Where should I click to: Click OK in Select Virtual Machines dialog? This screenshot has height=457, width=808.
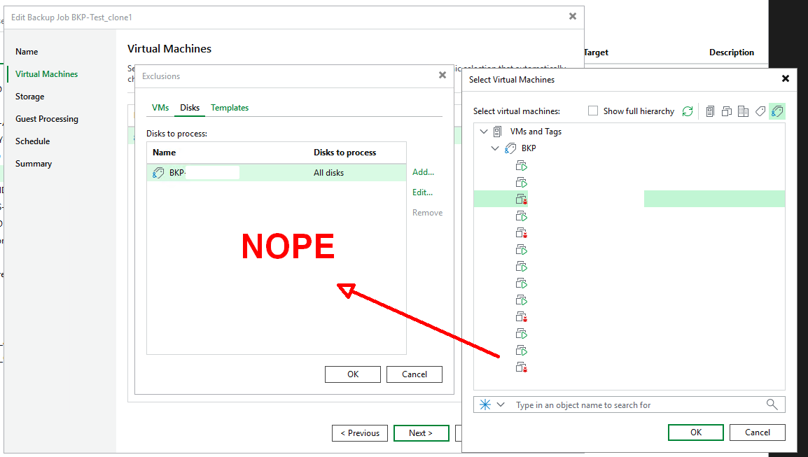pos(696,433)
